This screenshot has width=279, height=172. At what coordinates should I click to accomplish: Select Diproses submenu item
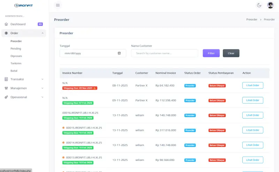click(x=16, y=56)
